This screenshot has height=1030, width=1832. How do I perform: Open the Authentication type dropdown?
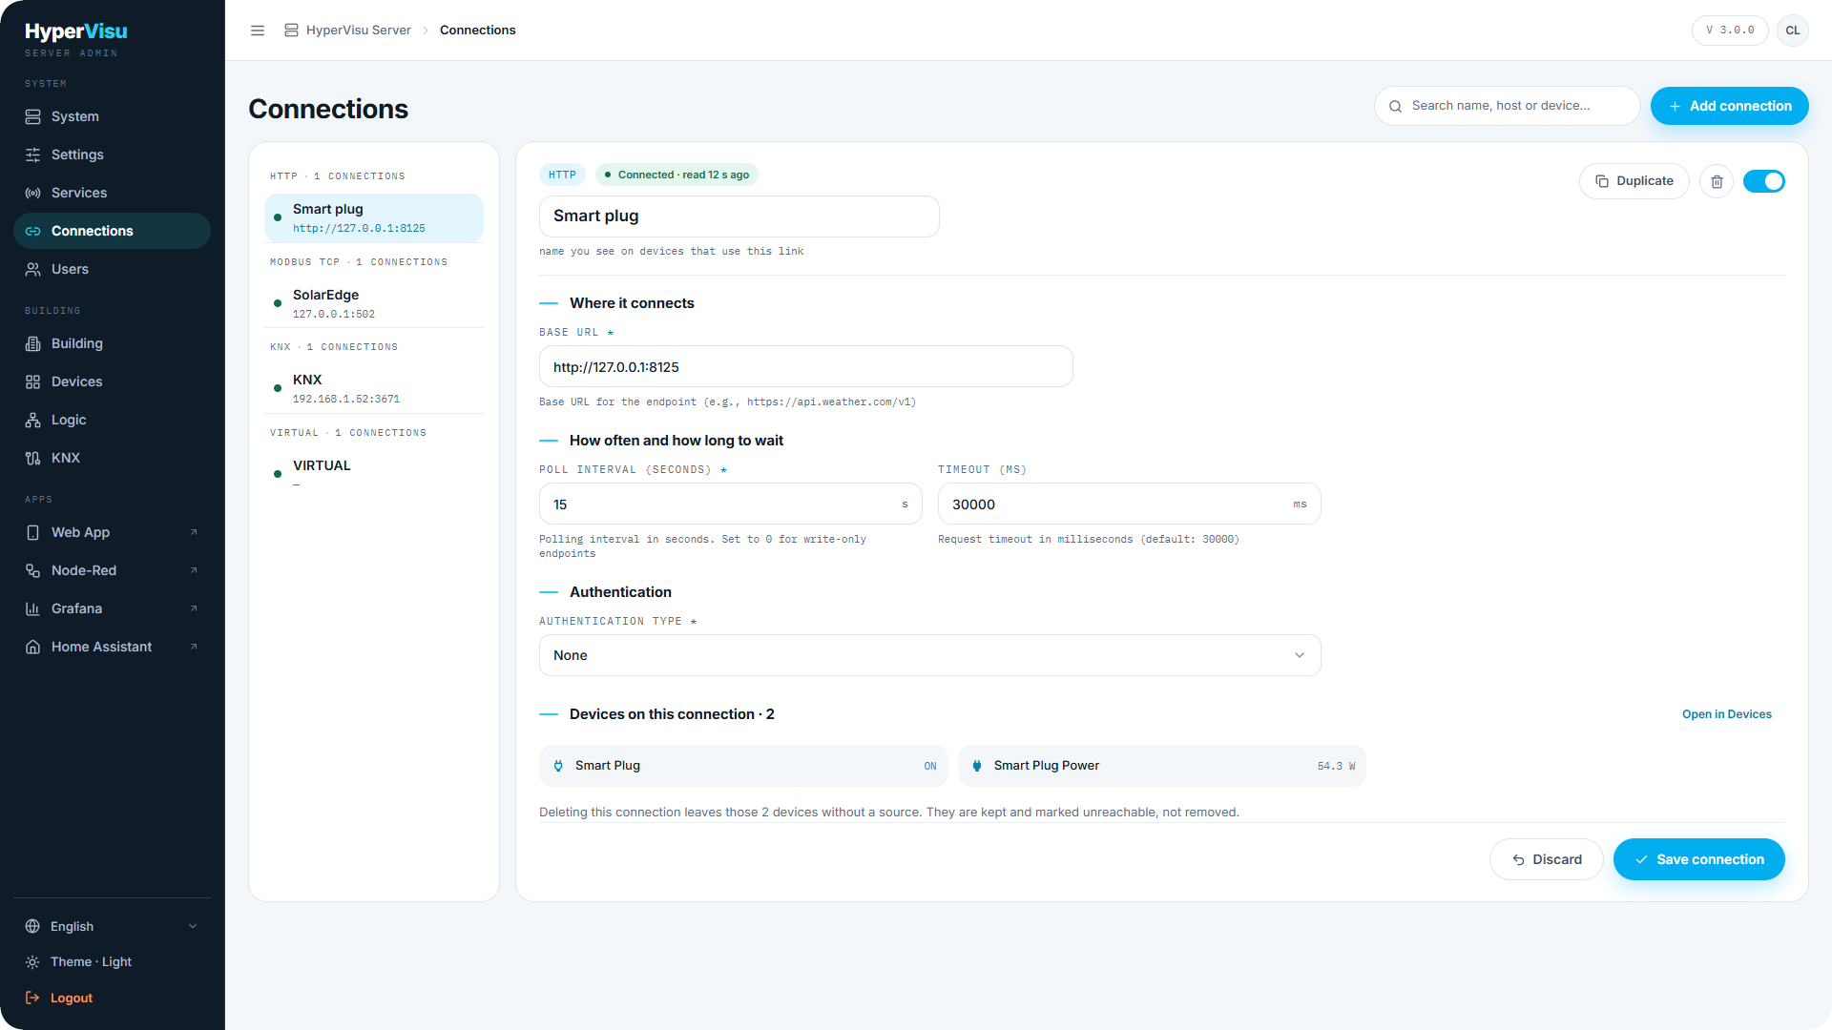point(930,655)
